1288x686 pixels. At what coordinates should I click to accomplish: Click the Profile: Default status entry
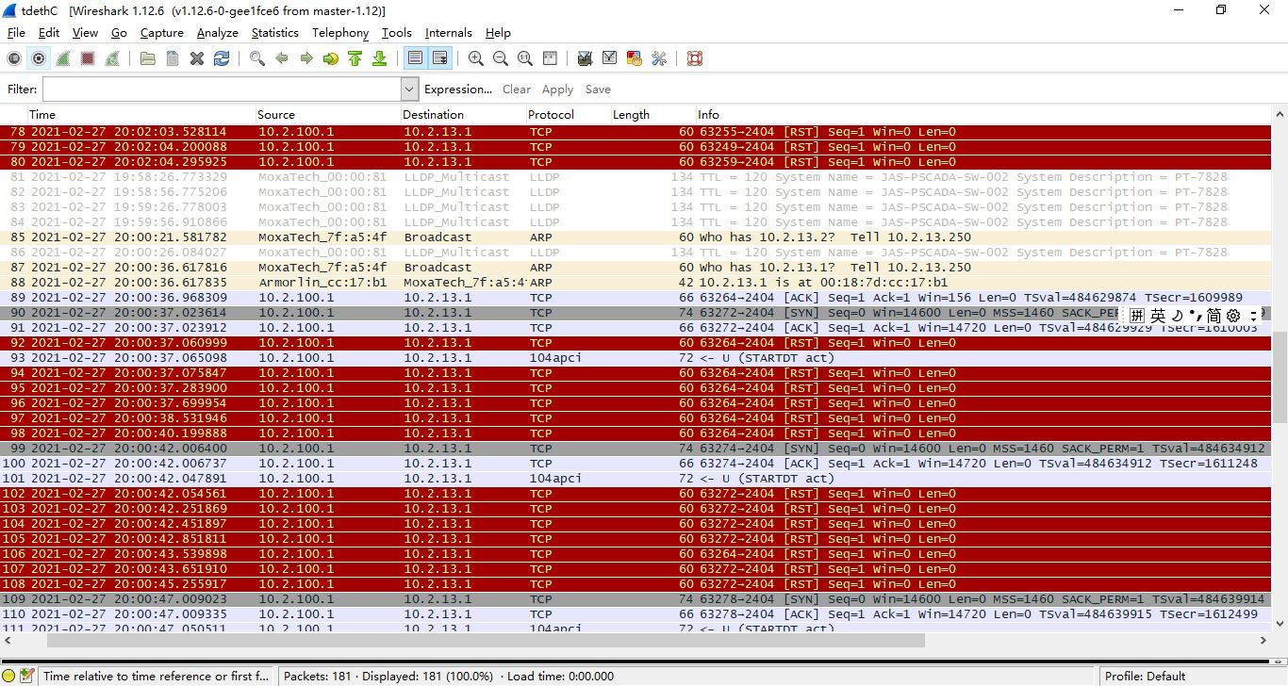[1145, 676]
